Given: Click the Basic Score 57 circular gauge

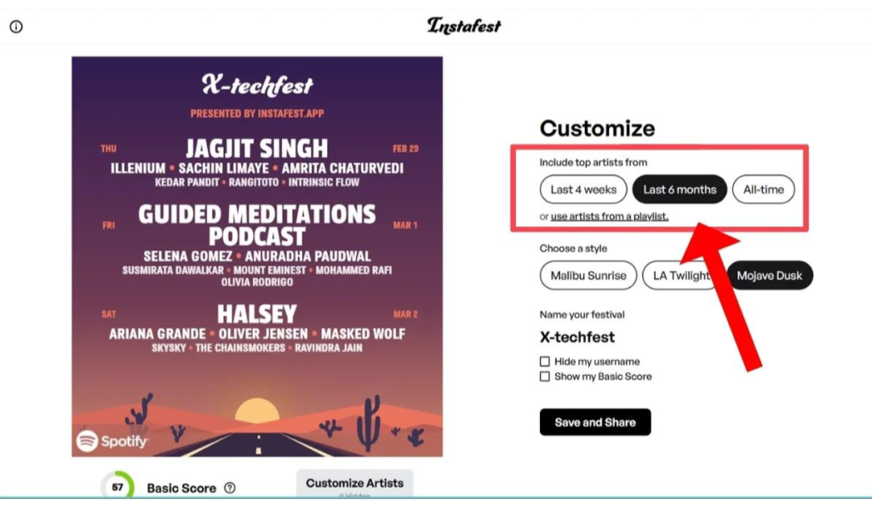Looking at the screenshot, I should click(x=118, y=487).
